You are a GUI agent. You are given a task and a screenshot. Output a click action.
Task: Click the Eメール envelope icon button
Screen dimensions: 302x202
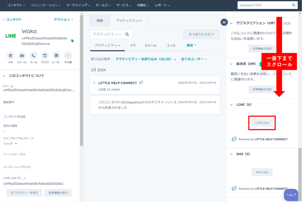[22, 56]
